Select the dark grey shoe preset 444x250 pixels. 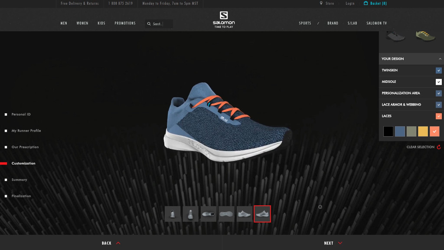pos(395,36)
